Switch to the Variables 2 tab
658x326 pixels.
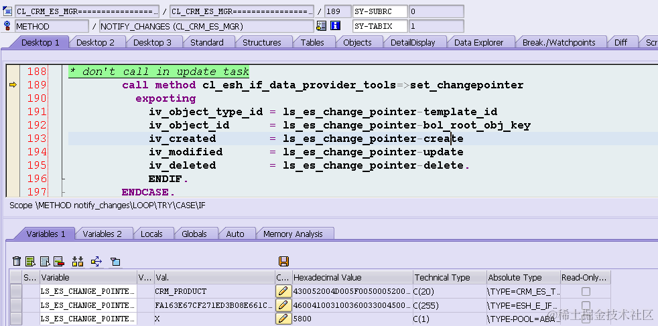(x=102, y=234)
